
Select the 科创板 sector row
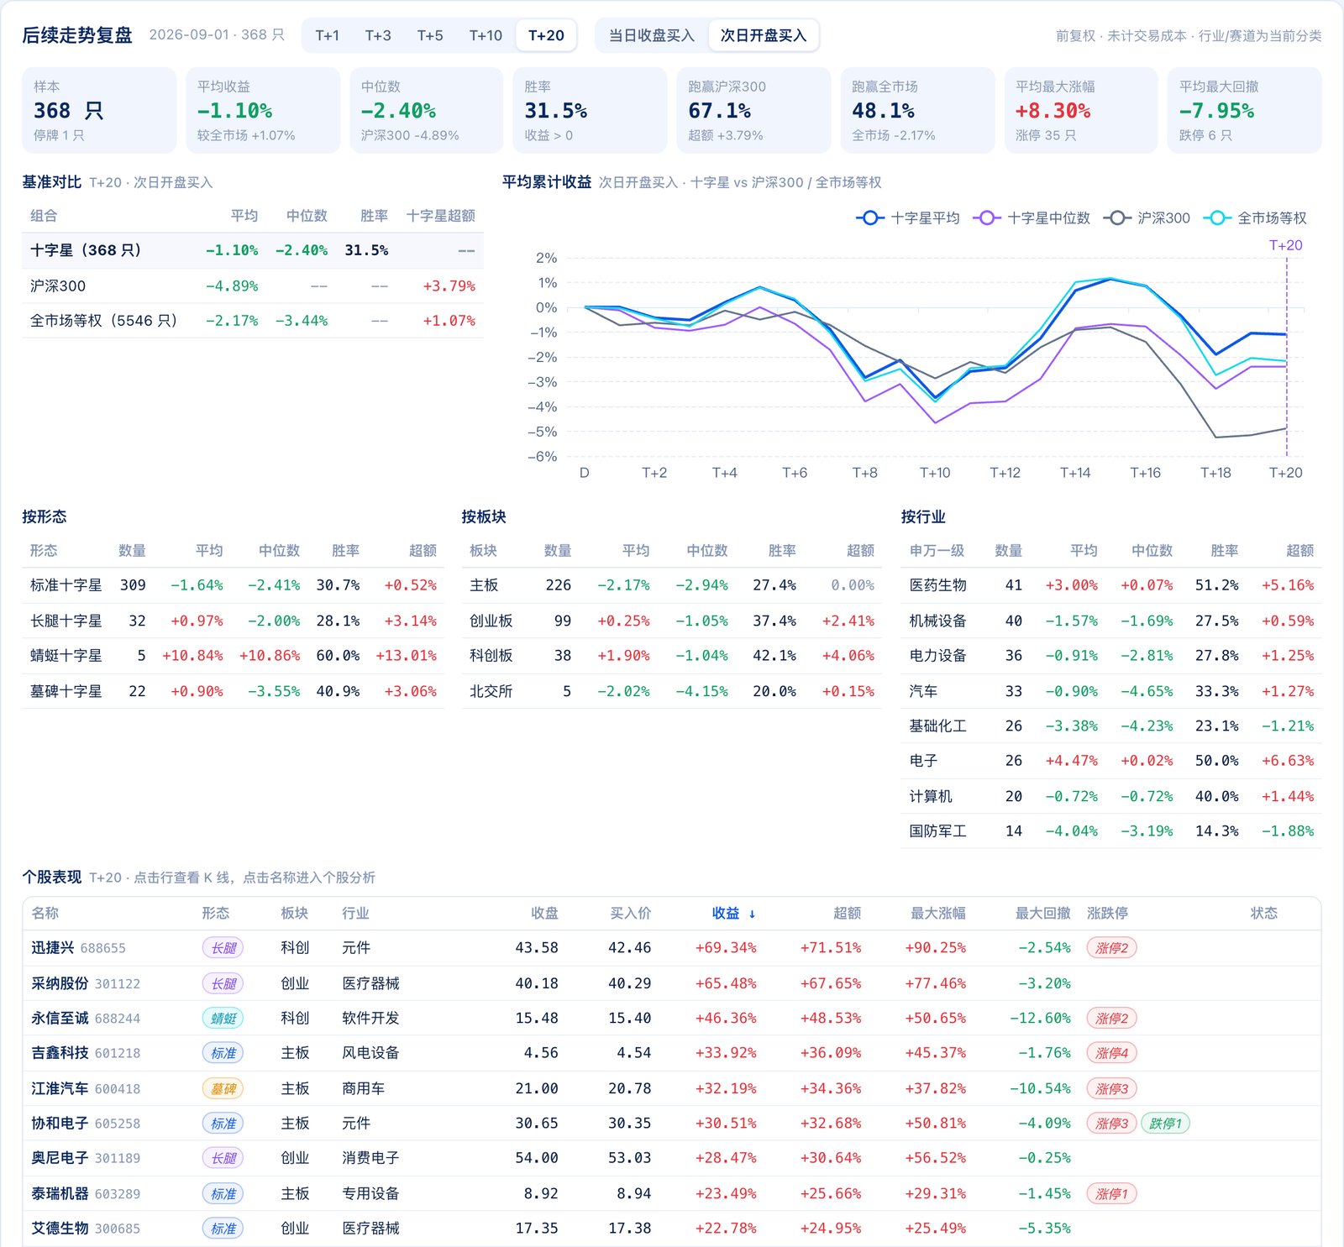(x=671, y=656)
